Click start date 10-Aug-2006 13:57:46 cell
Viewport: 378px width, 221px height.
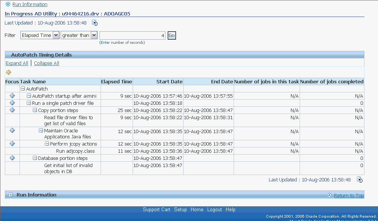pos(158,96)
